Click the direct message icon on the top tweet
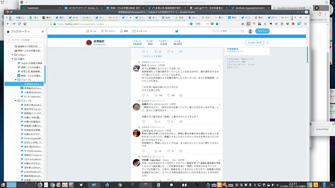Viewport: 335px width, 188px height. (181, 52)
